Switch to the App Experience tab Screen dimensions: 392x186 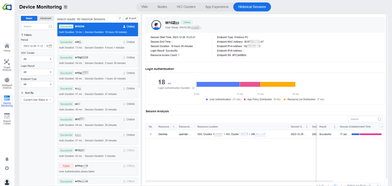click(217, 7)
